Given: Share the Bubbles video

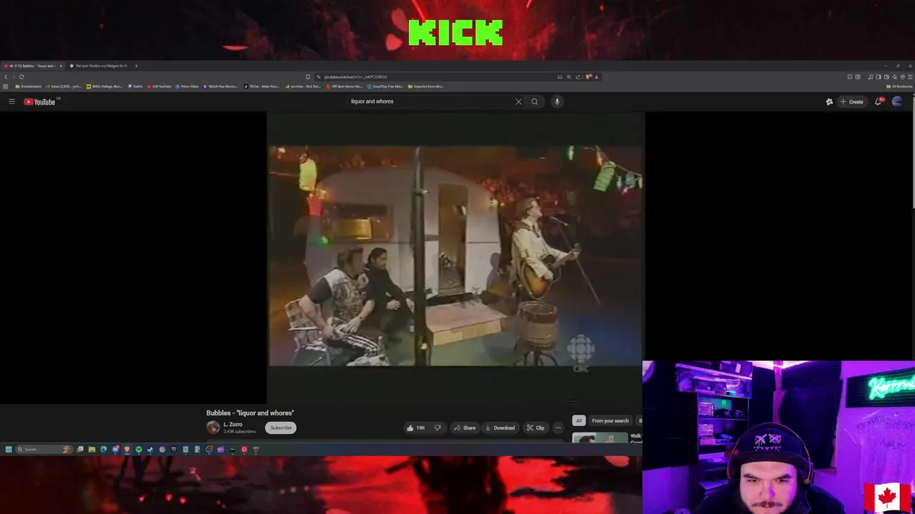Looking at the screenshot, I should (464, 428).
